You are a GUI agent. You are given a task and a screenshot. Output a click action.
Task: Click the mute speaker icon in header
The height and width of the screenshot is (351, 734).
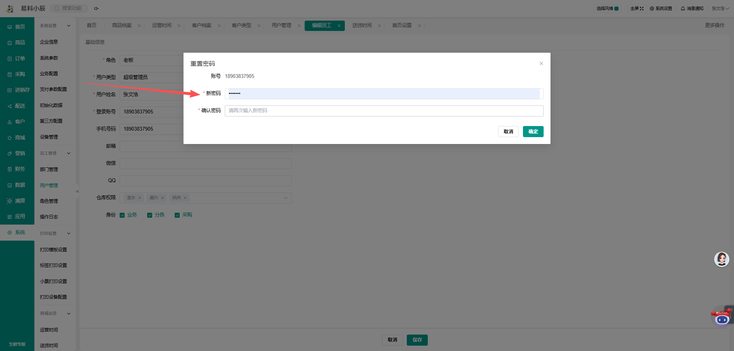click(x=96, y=8)
